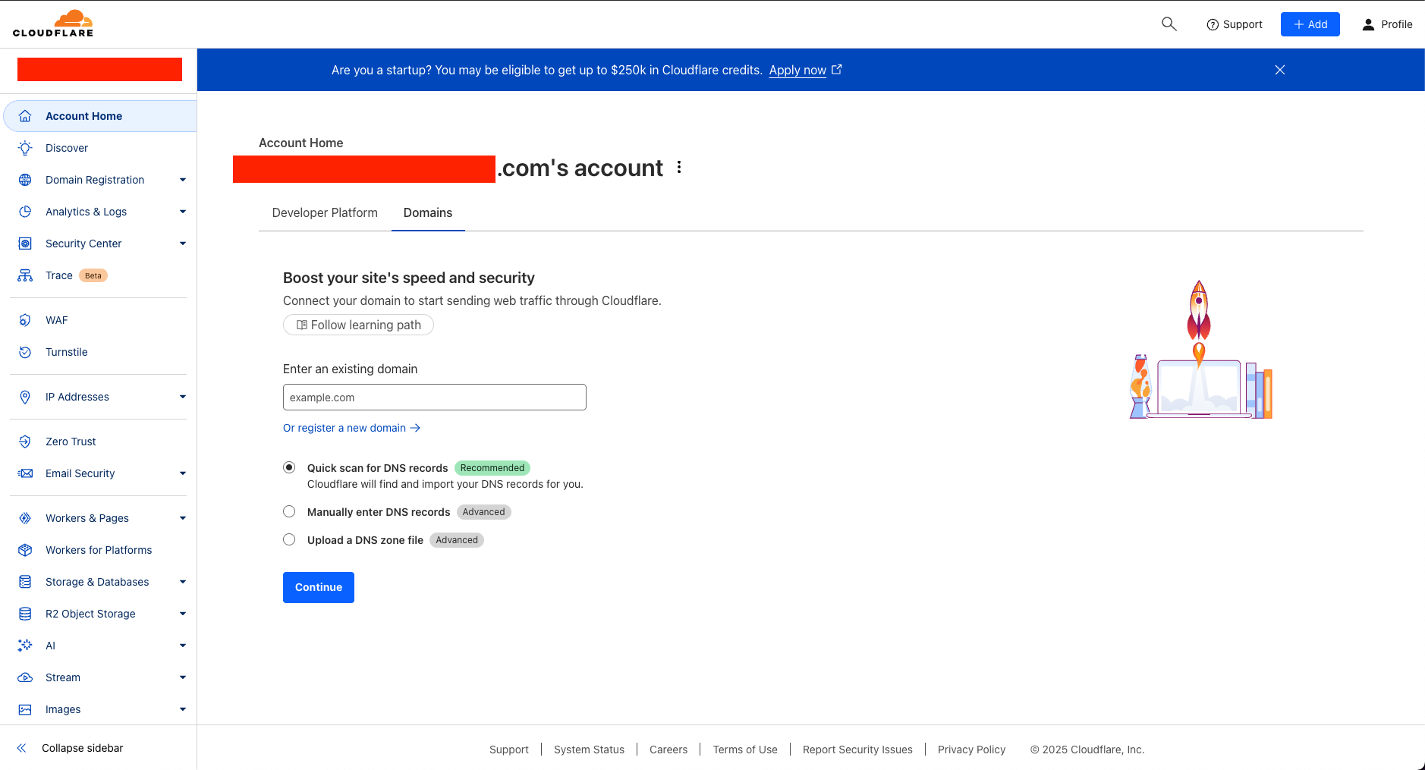Dismiss the startup credits banner
The image size is (1425, 770).
pyautogui.click(x=1280, y=70)
